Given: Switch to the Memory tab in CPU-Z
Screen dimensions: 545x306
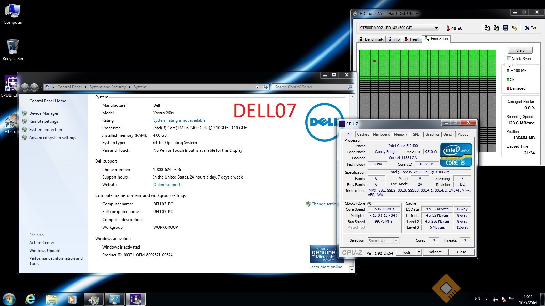Looking at the screenshot, I should pyautogui.click(x=400, y=134).
